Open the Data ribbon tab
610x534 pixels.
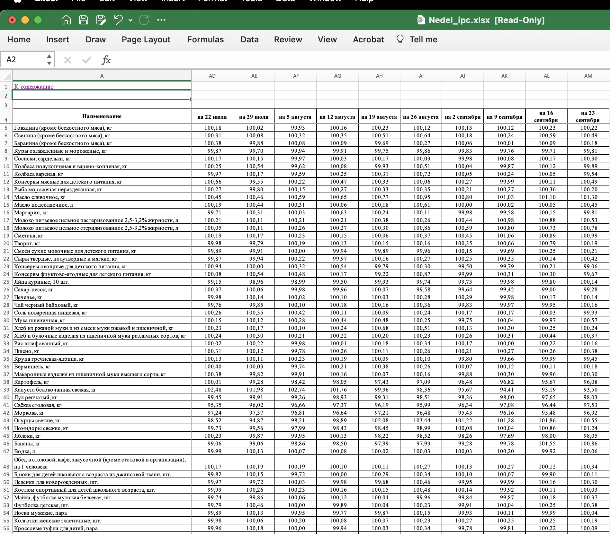249,39
